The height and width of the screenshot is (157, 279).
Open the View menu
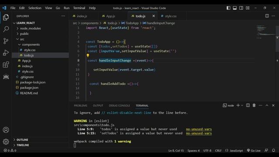click(48, 8)
